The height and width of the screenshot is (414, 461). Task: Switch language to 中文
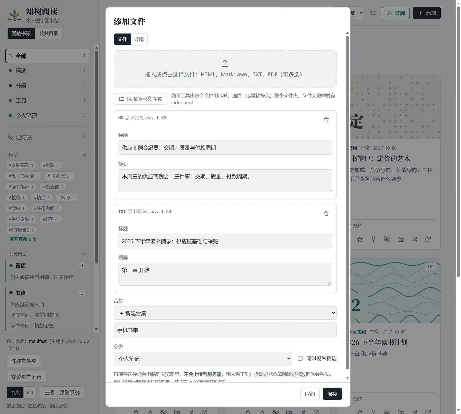[x=15, y=393]
